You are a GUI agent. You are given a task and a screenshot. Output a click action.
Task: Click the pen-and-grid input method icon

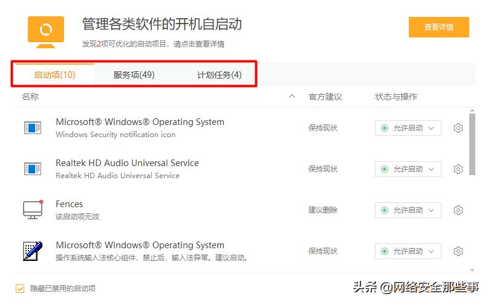[x=33, y=251]
